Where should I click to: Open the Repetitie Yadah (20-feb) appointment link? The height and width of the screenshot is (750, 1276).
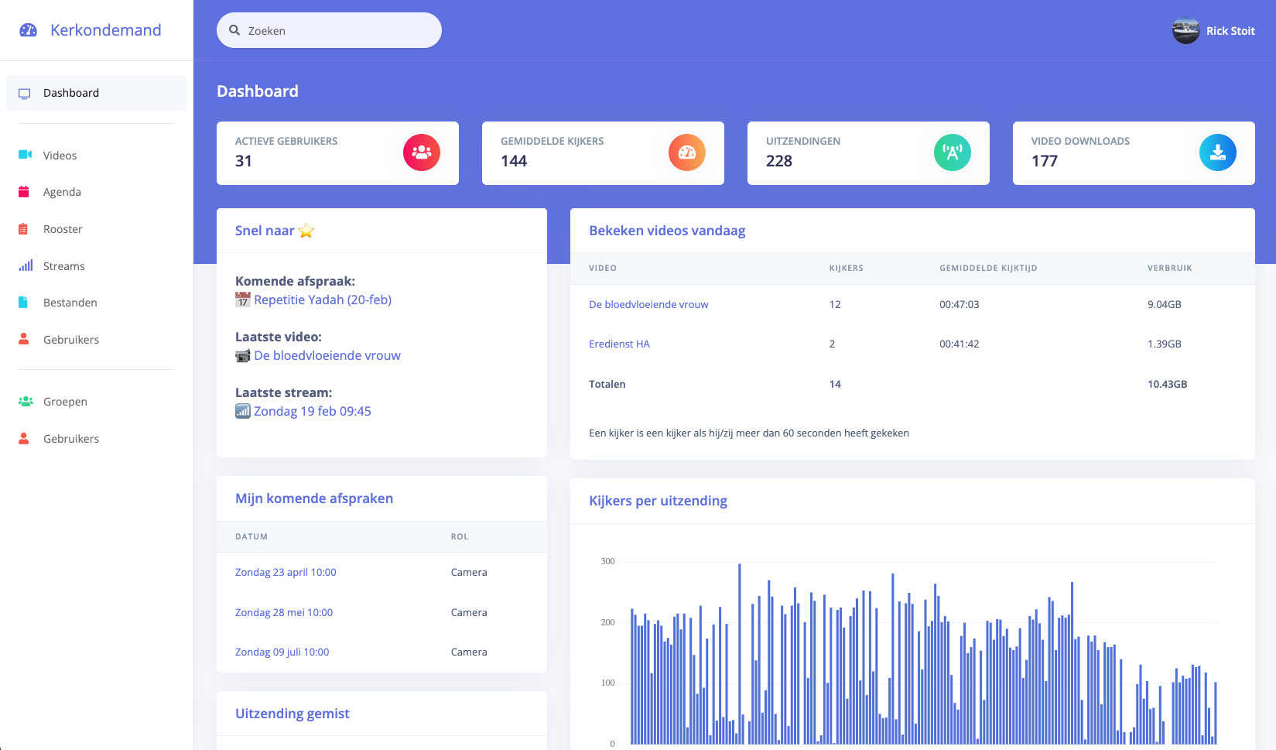coord(322,300)
